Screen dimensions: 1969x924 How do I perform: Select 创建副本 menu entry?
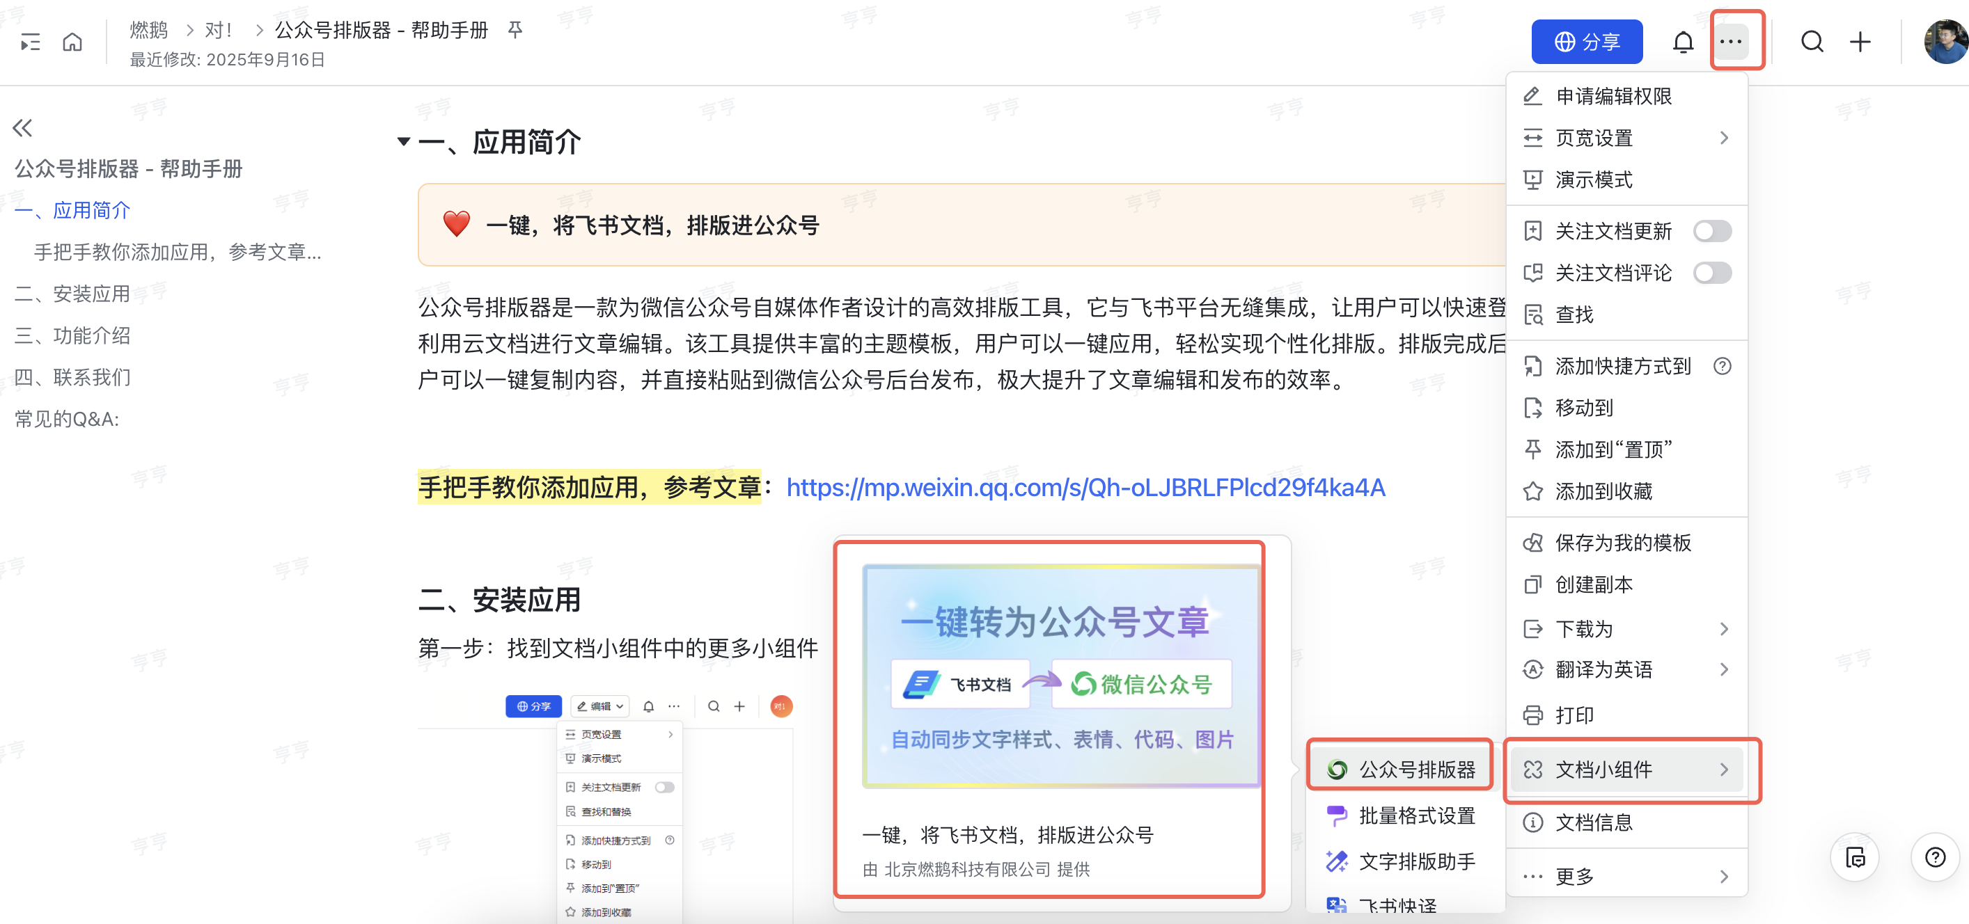(1594, 584)
